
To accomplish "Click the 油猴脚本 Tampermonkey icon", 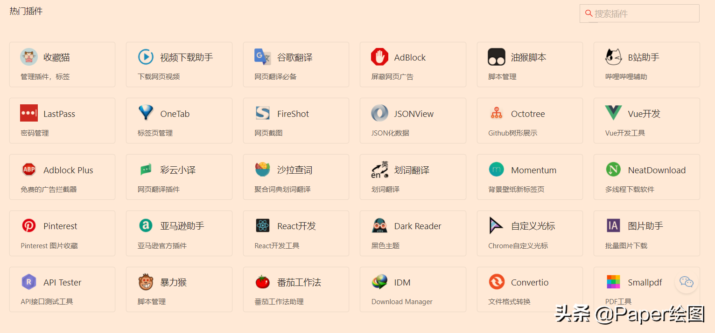I will [x=497, y=57].
